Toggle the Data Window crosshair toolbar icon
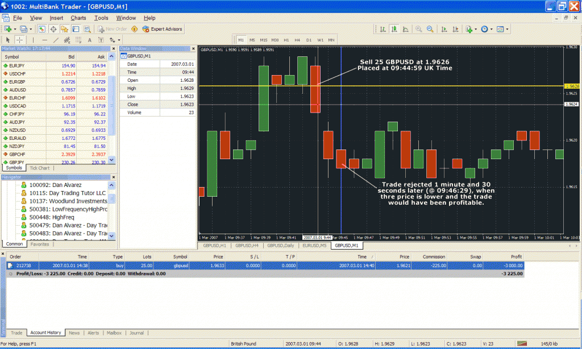582x349 pixels. point(53,29)
